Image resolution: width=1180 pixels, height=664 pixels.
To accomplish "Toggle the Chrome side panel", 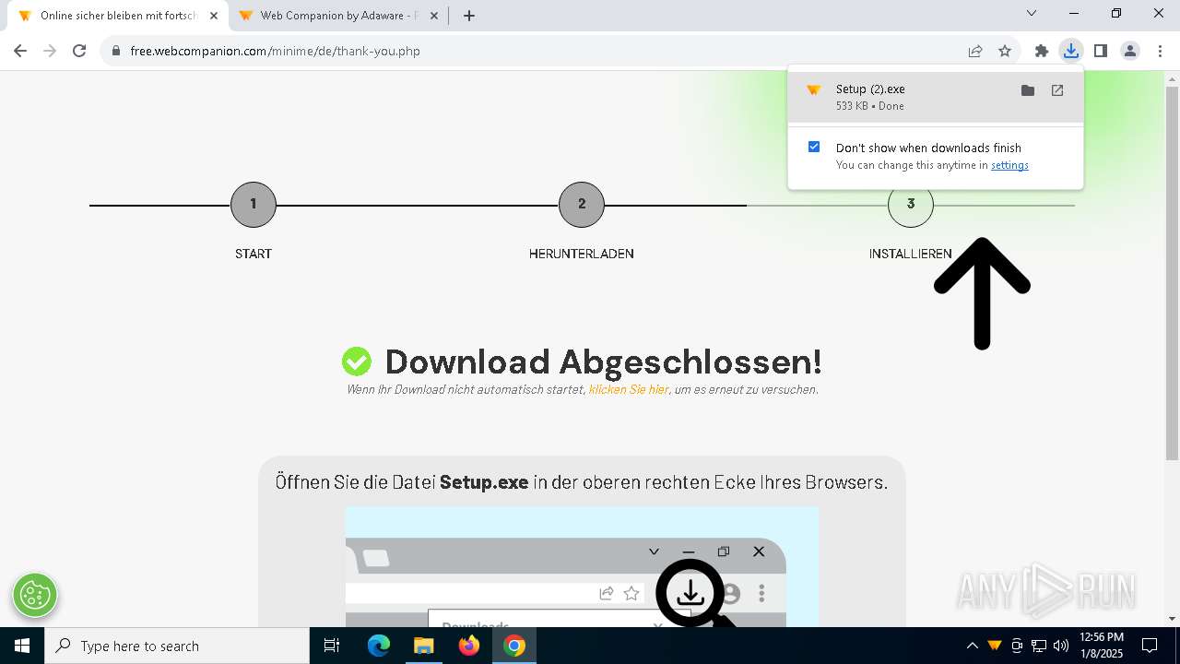I will pos(1100,51).
